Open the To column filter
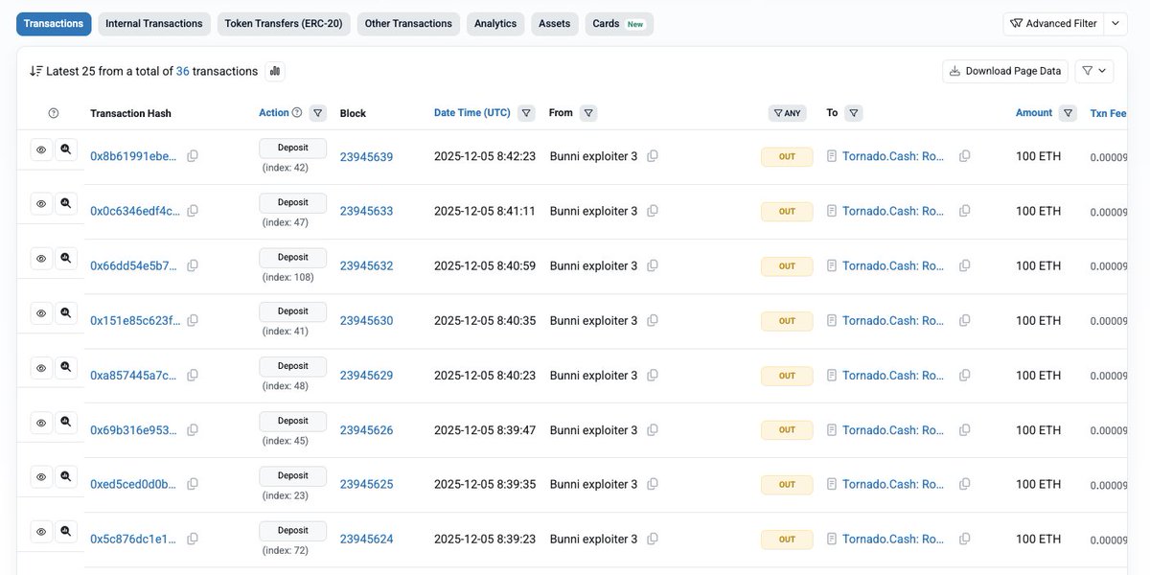1150x575 pixels. coord(854,113)
